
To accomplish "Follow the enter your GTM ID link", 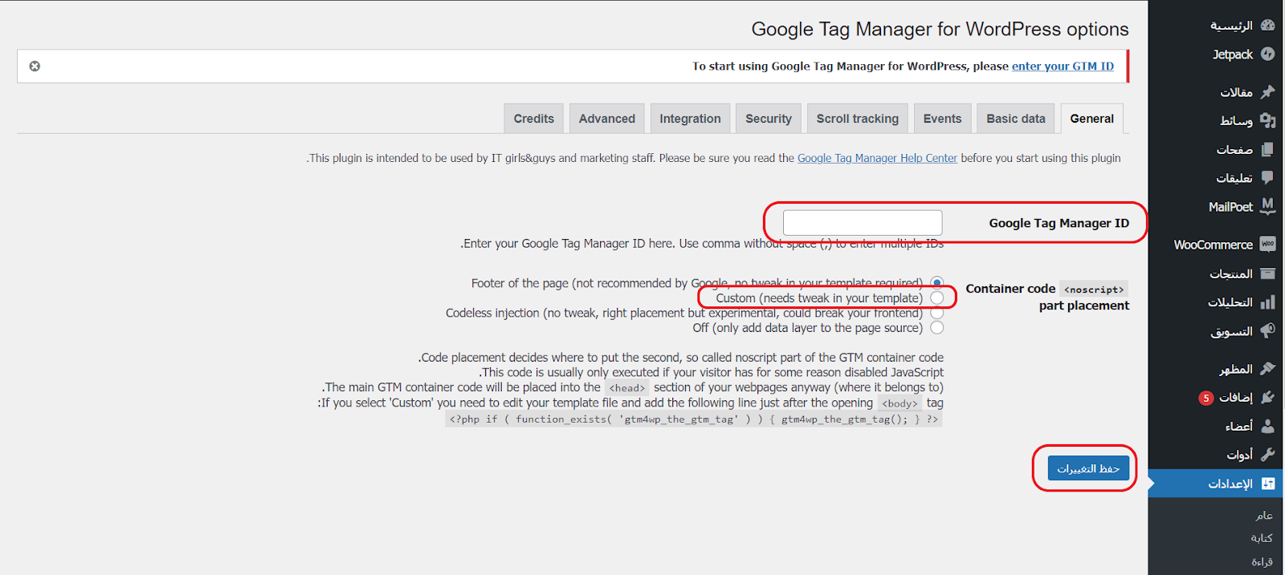I will tap(1063, 66).
